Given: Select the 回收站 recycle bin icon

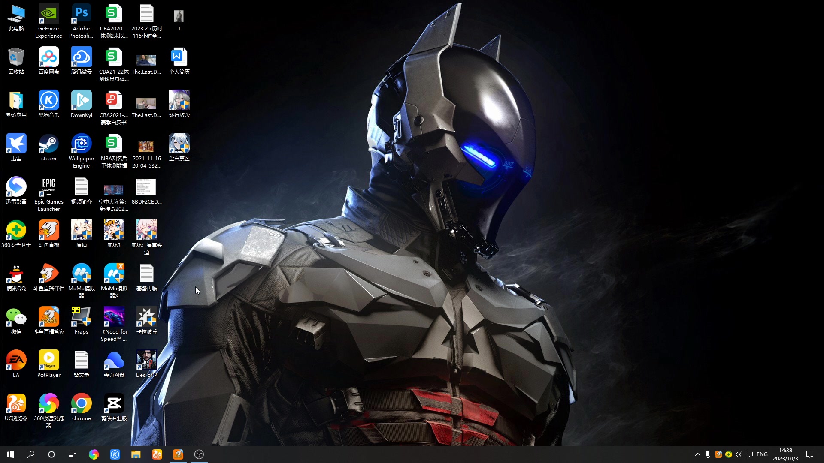Looking at the screenshot, I should pos(16,61).
